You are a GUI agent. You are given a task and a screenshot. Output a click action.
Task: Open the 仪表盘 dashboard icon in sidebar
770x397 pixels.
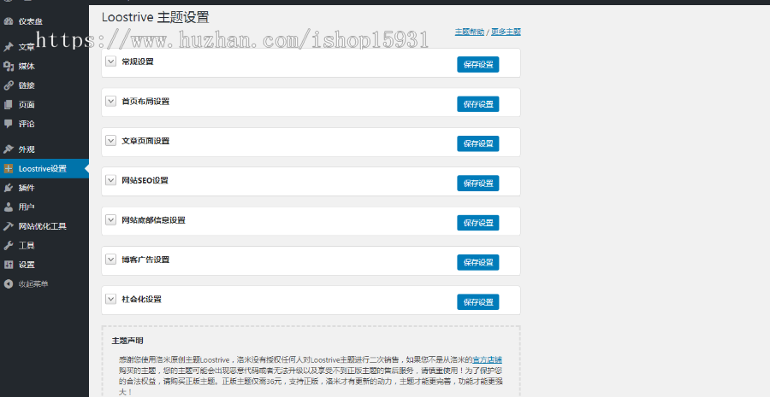pos(9,21)
